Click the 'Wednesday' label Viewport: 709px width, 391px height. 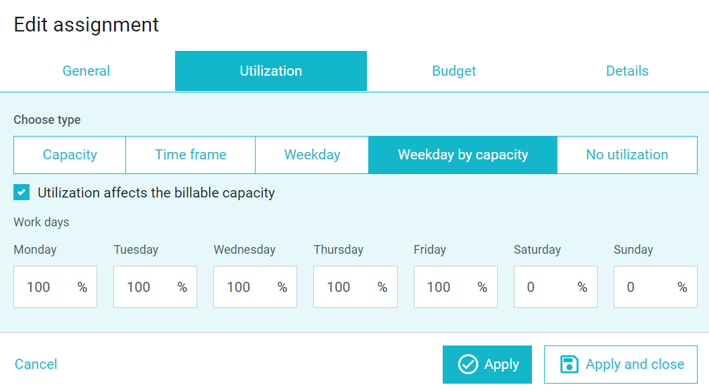(x=245, y=250)
